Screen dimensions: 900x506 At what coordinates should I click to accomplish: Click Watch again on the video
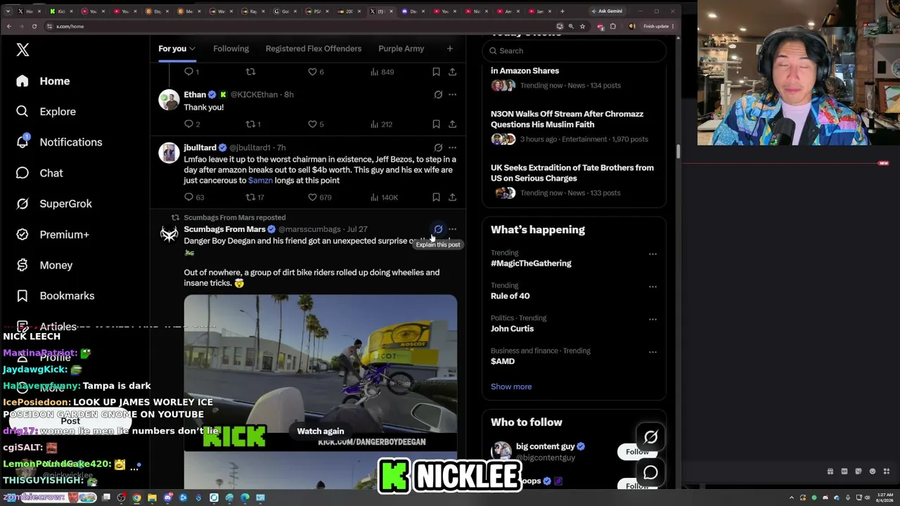tap(320, 432)
